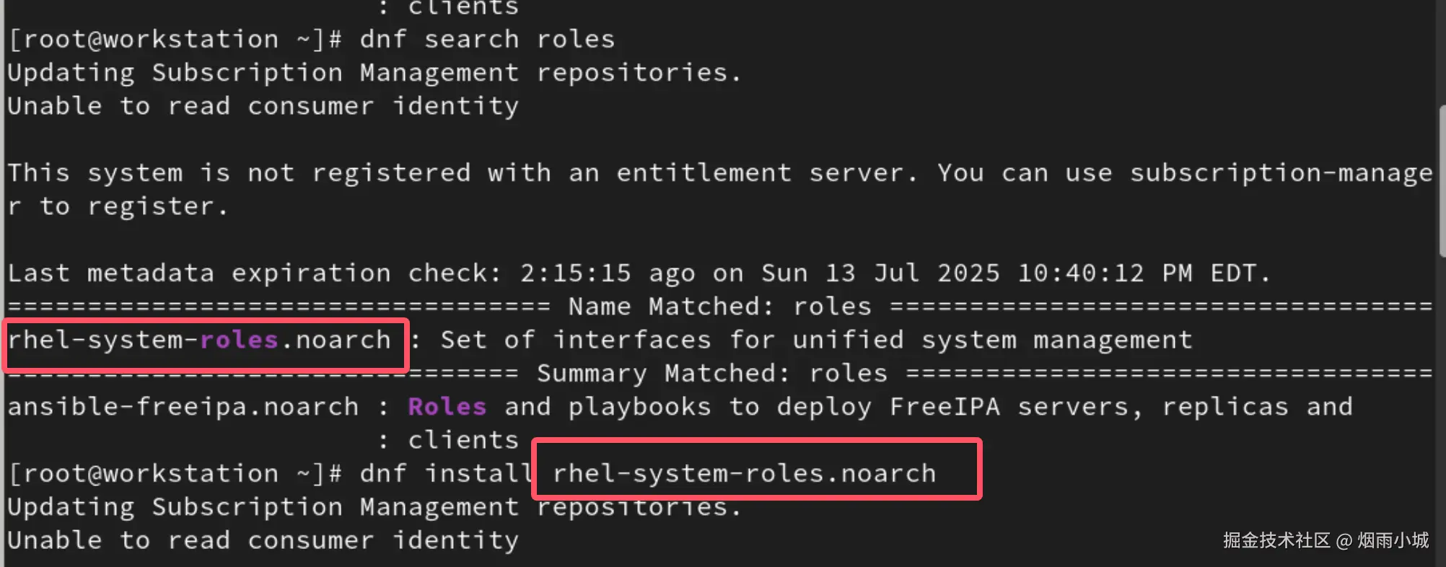Click the purple "Roles" word in the FreeIPA summary
The height and width of the screenshot is (567, 1446).
tap(447, 407)
